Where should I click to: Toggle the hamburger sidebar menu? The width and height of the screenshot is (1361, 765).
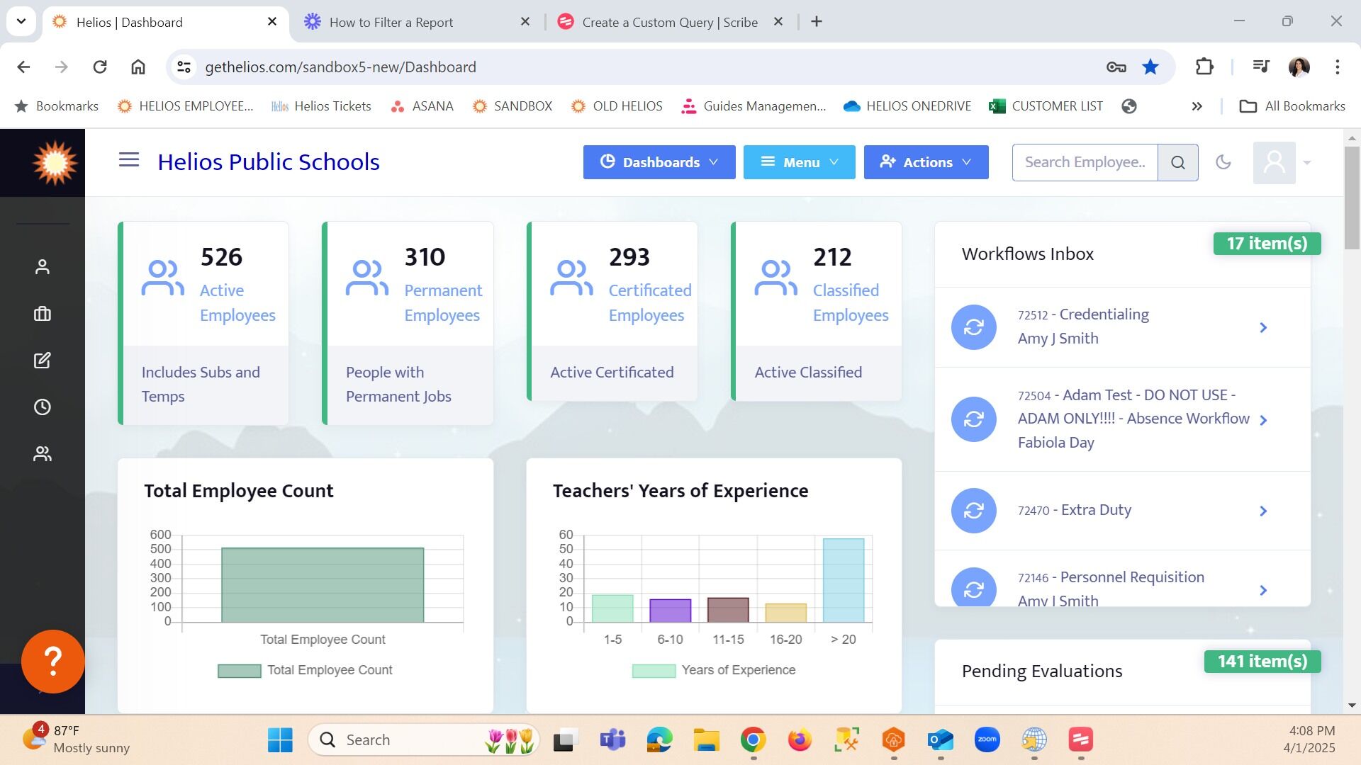click(128, 160)
